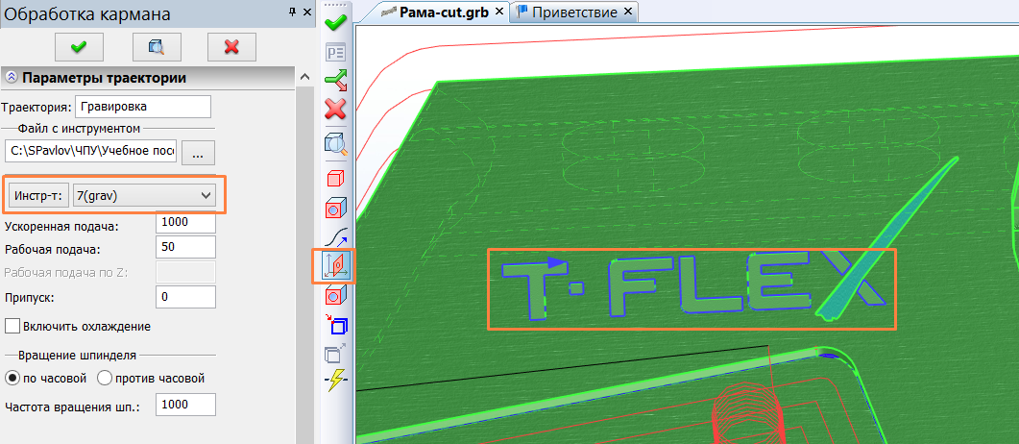Open the 7(grav) tool dropdown

pos(144,195)
